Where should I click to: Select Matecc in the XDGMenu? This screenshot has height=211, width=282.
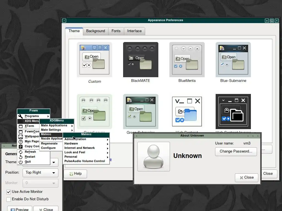coord(51,134)
